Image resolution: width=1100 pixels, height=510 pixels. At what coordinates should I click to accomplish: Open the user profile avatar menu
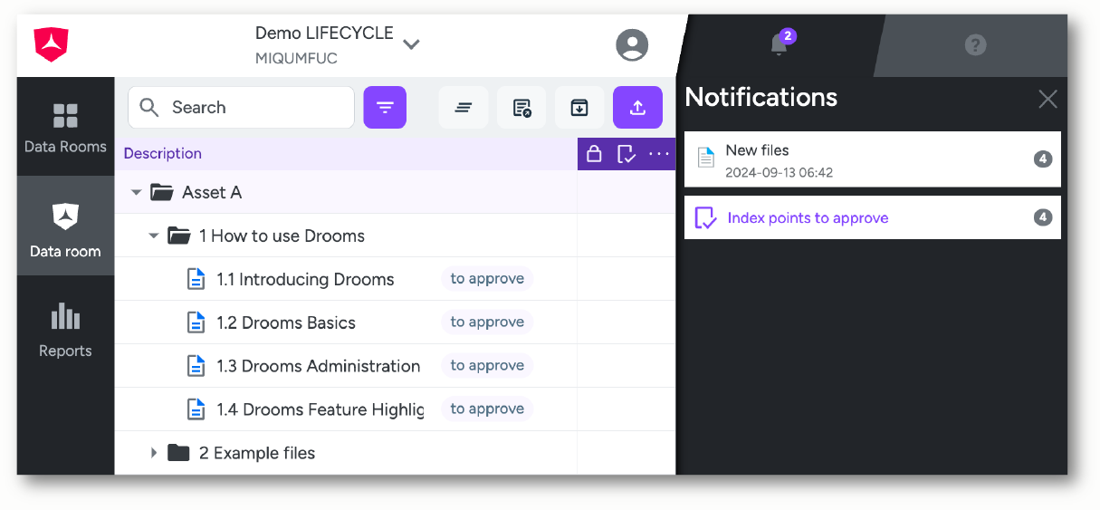point(632,44)
